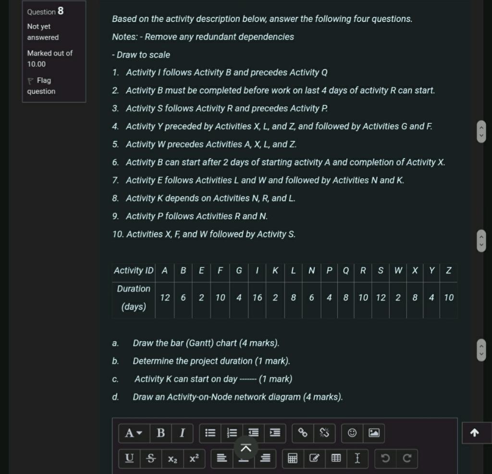This screenshot has height=474, width=492.
Task: Insert a table in the editor
Action: (x=335, y=459)
